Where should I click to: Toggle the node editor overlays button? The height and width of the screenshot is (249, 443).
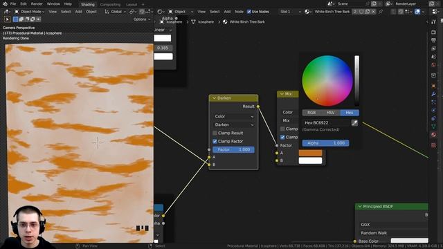417,12
